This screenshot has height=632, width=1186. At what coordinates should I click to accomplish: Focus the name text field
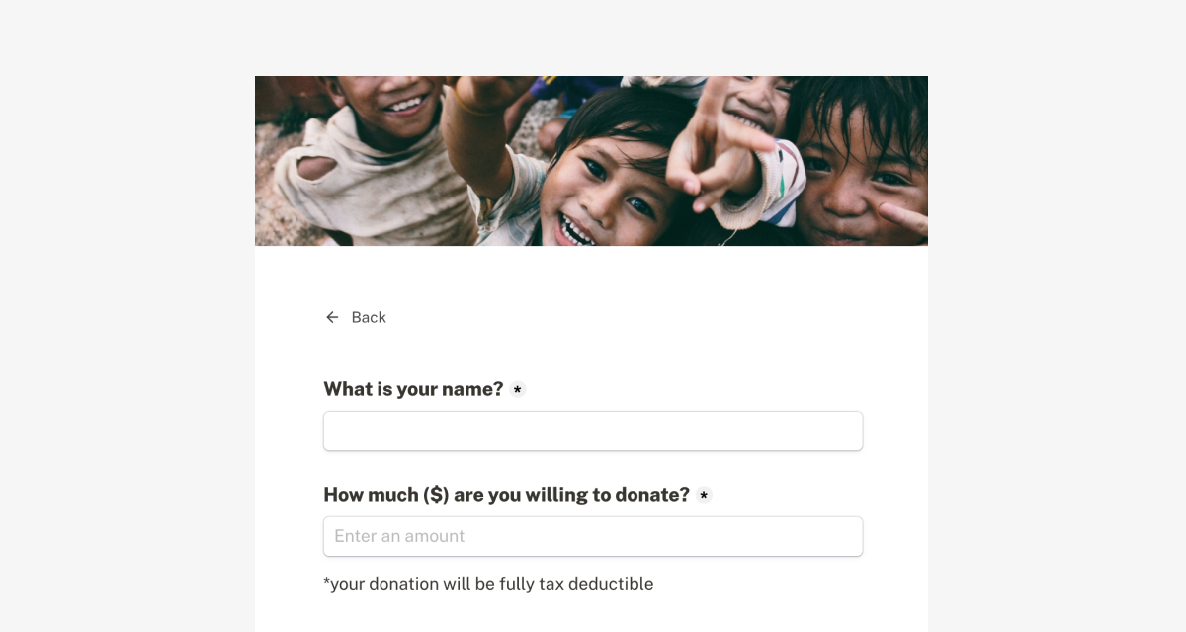(593, 432)
